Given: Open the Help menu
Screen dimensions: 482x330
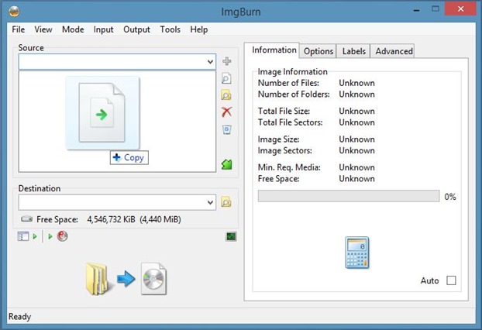Looking at the screenshot, I should pos(199,29).
